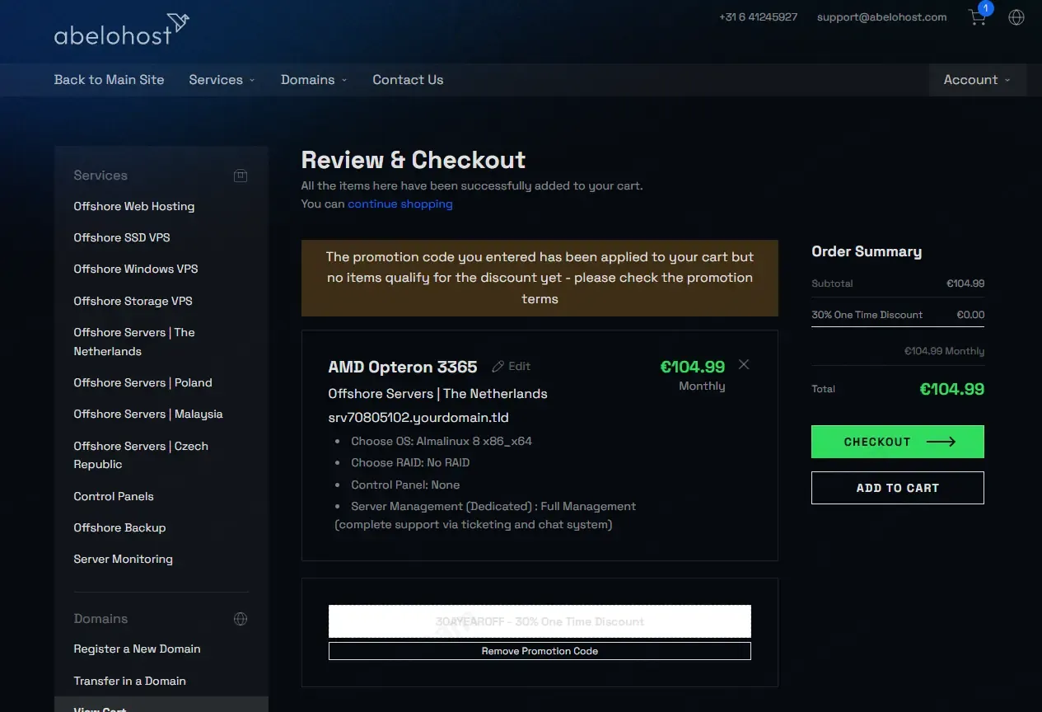Viewport: 1042px width, 712px height.
Task: Expand the Domains menu dropdown
Action: pos(314,80)
